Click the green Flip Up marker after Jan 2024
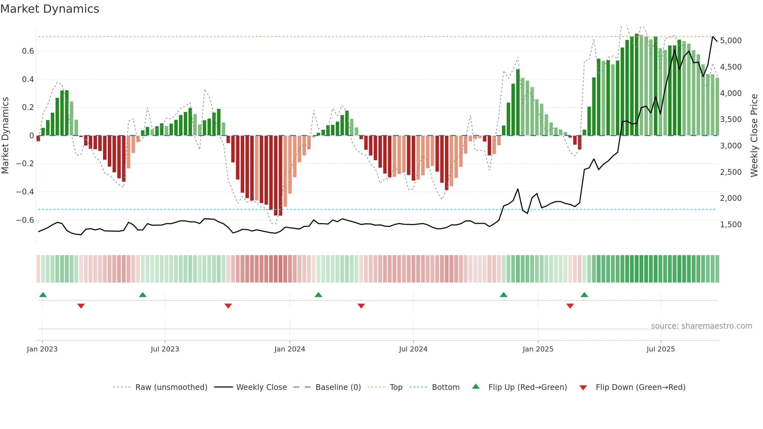Image resolution: width=763 pixels, height=429 pixels. point(319,295)
